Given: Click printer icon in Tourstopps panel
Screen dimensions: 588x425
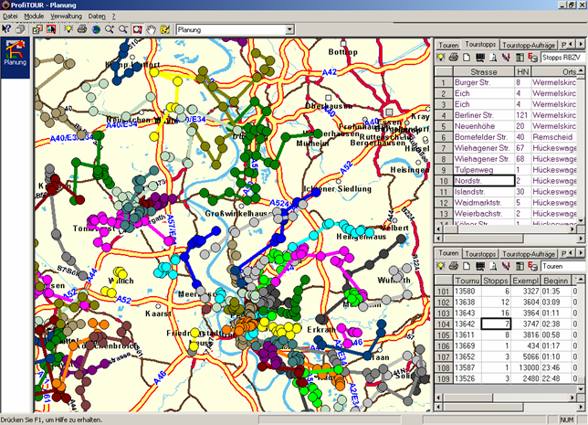Looking at the screenshot, I should 454,57.
